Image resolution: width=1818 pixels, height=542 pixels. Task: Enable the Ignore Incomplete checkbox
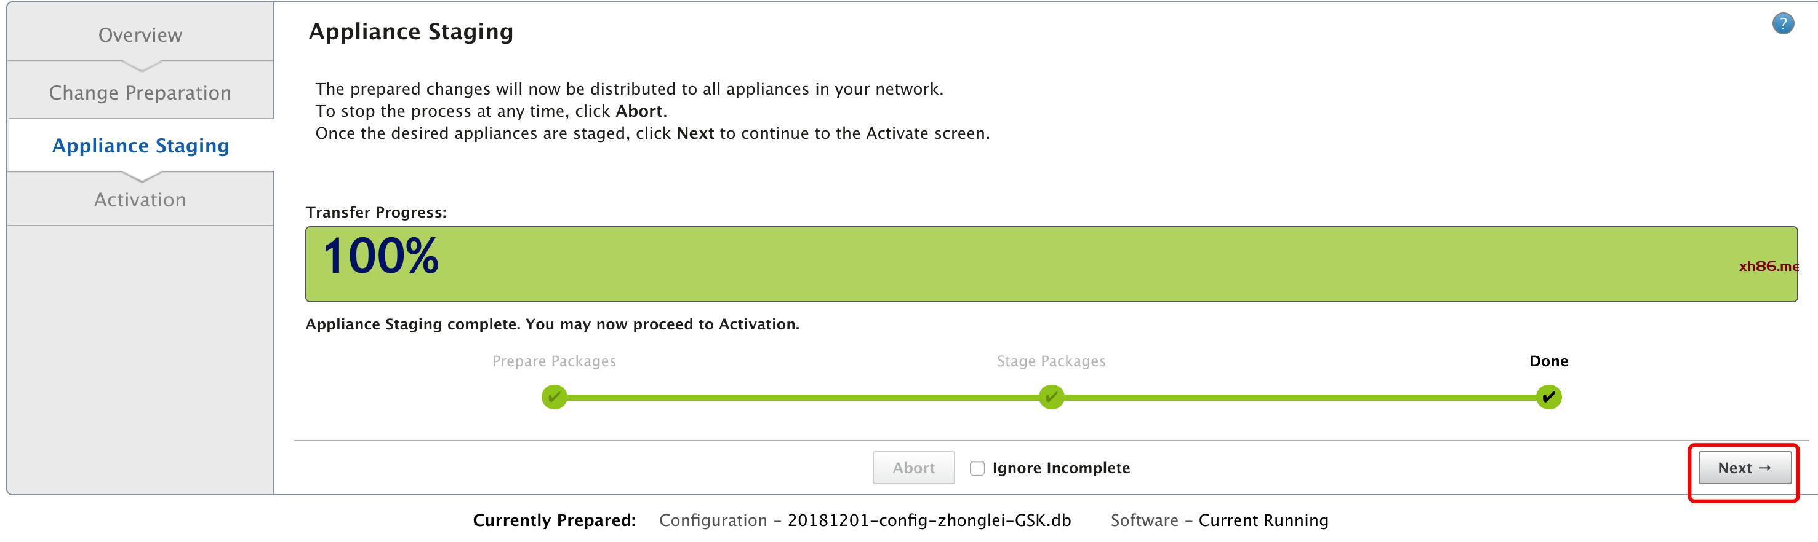pyautogui.click(x=977, y=468)
